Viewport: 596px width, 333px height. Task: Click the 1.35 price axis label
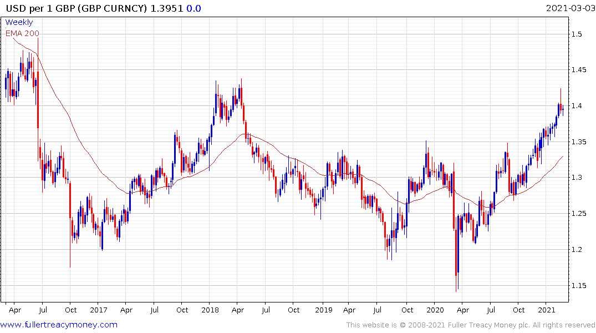pos(578,142)
